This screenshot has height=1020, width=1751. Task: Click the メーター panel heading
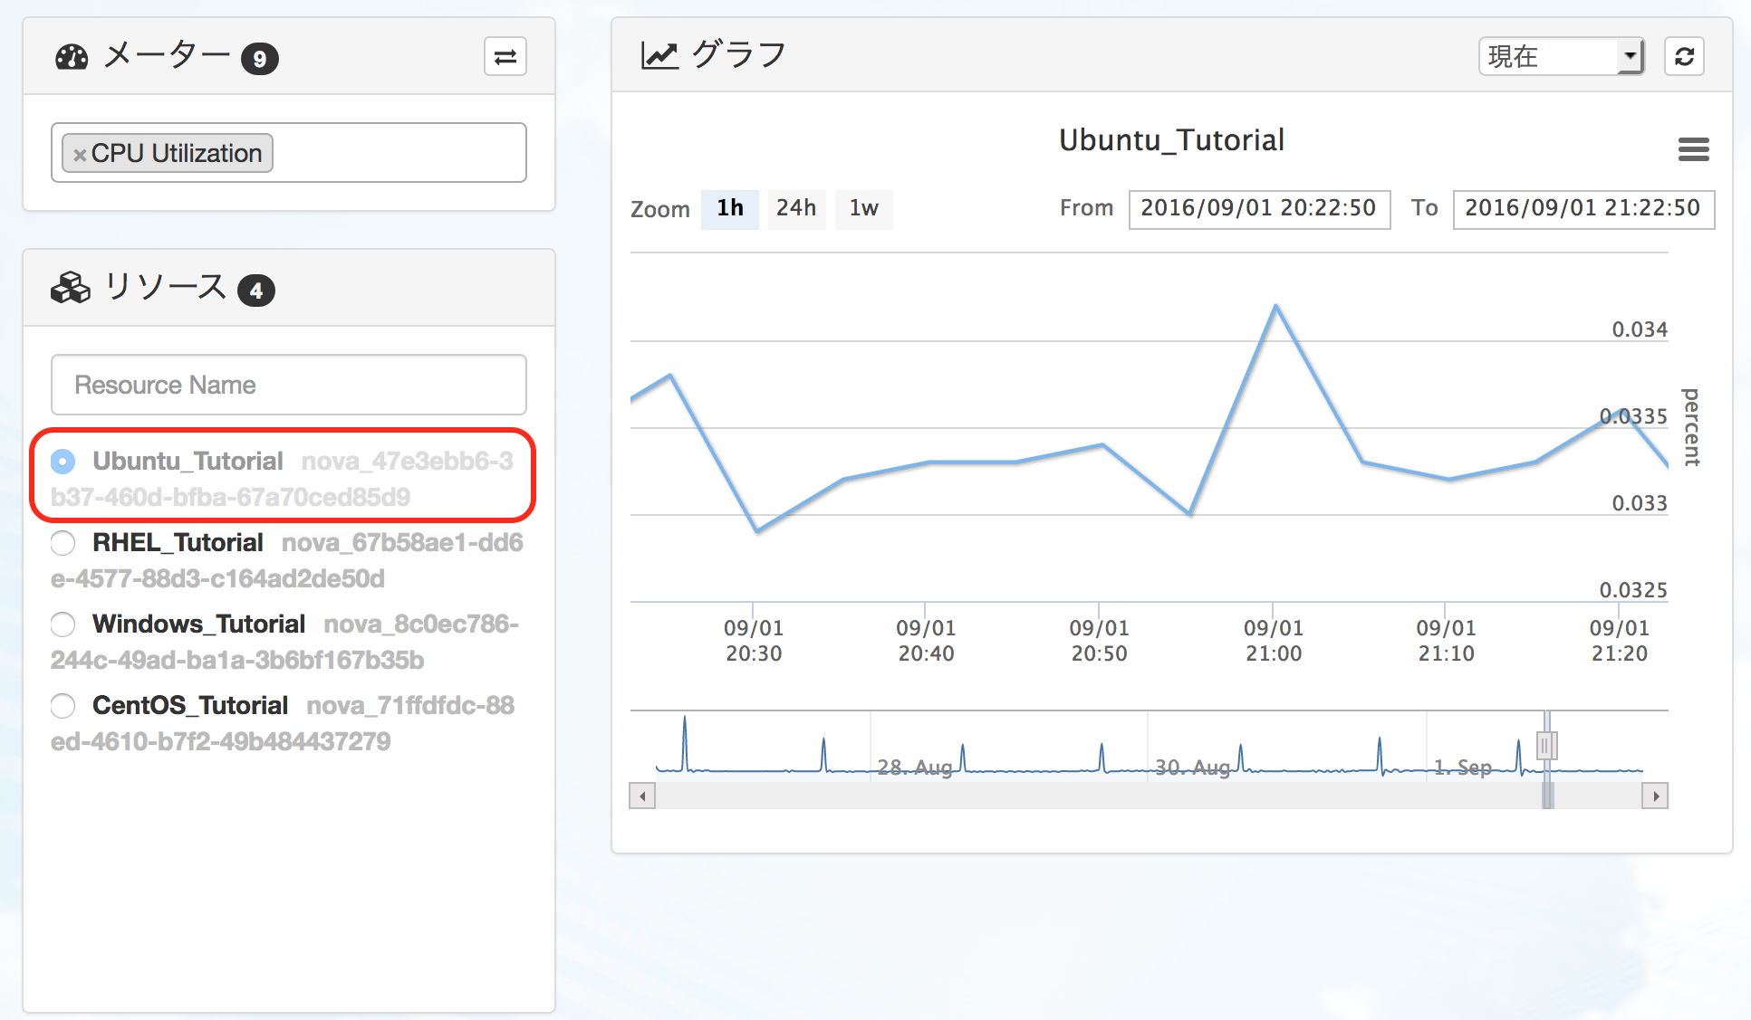(167, 55)
